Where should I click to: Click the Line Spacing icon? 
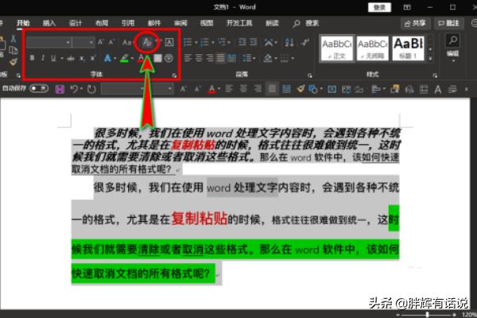[249, 58]
